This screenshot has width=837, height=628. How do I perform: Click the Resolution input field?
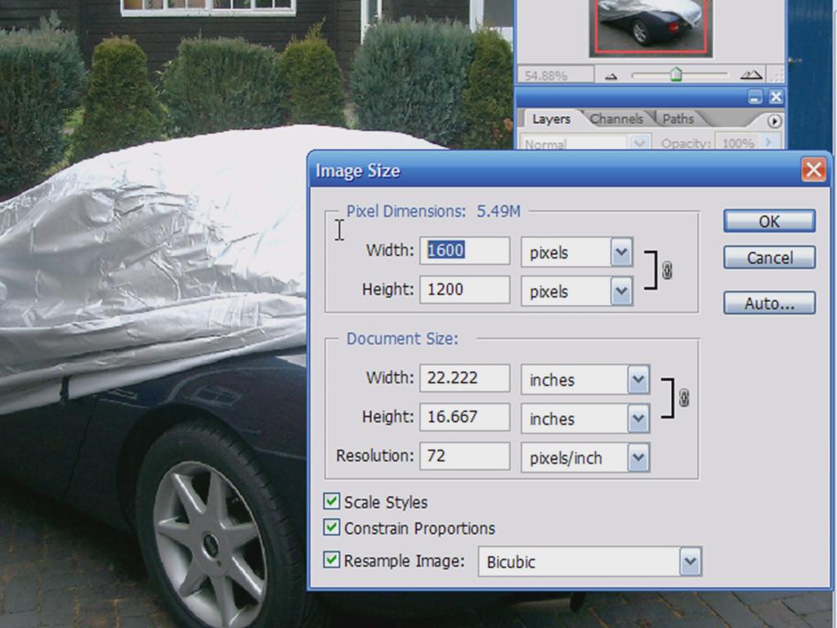pos(464,456)
